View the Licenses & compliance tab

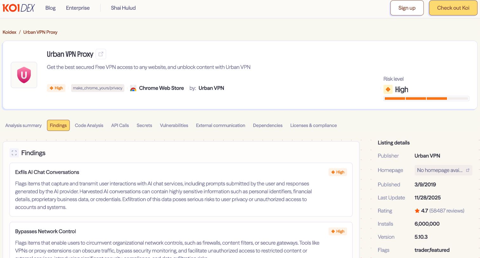[313, 125]
